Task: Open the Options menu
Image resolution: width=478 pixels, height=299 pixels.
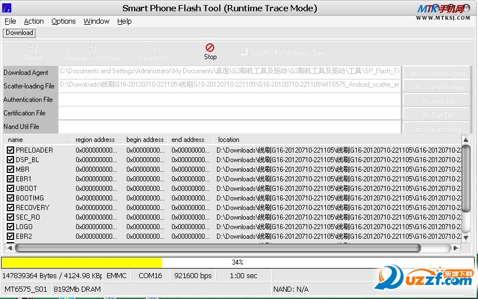Action: (x=63, y=21)
